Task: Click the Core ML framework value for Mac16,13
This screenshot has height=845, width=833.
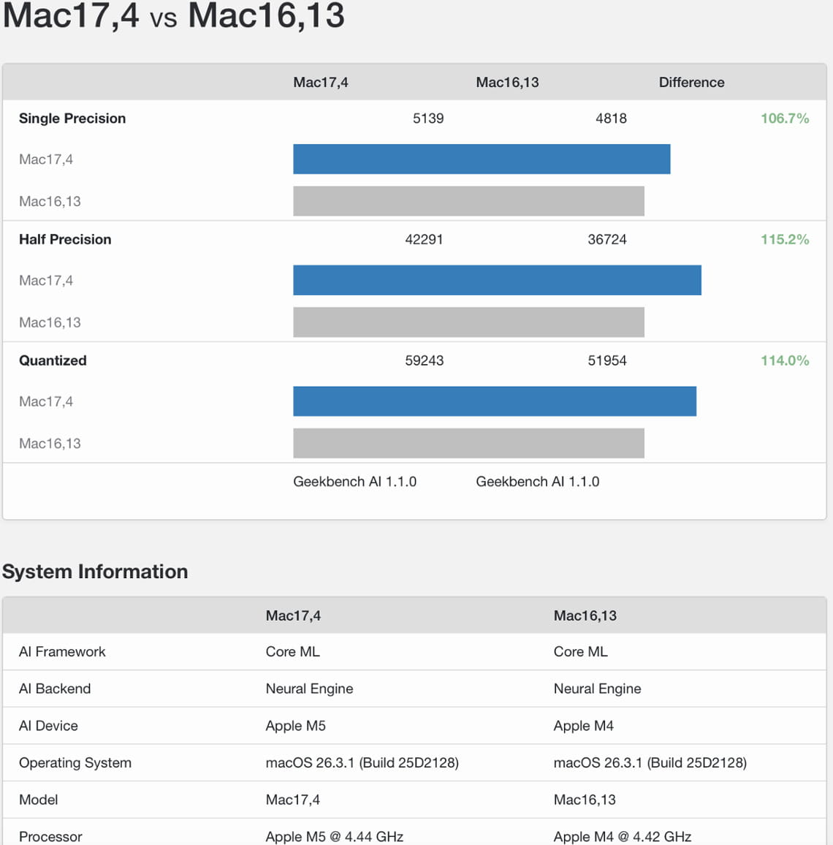Action: click(580, 651)
